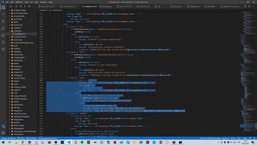The width and height of the screenshot is (257, 145).
Task: Open Visual Studio Code from the taskbar
Action: pyautogui.click(x=69, y=142)
